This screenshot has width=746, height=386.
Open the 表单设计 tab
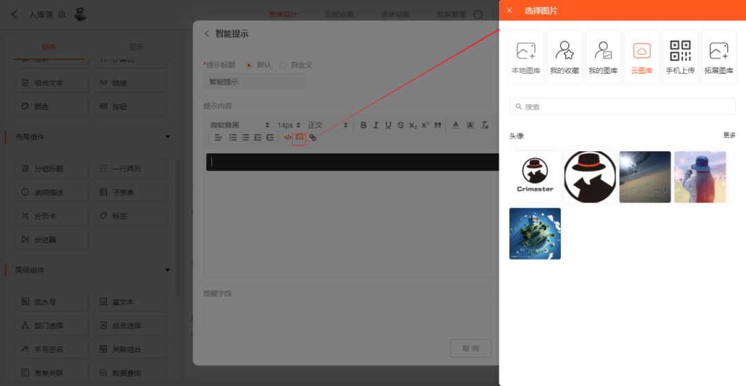[283, 15]
